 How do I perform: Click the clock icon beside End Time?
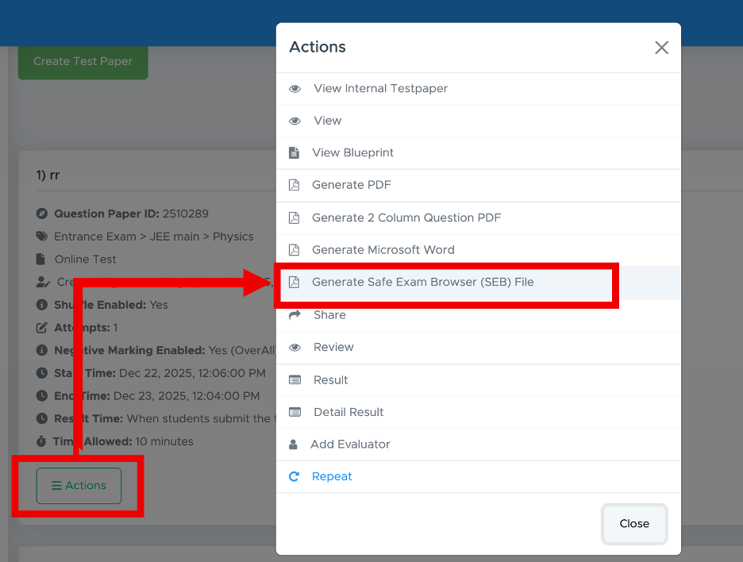[42, 395]
